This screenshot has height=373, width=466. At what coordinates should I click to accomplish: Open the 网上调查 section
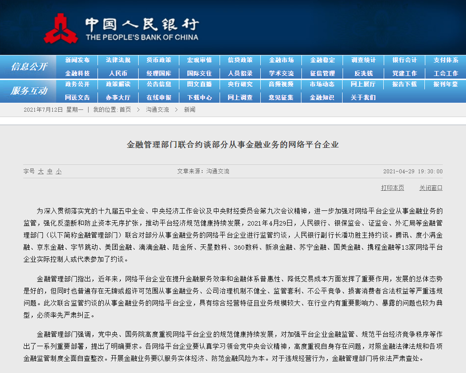240,97
